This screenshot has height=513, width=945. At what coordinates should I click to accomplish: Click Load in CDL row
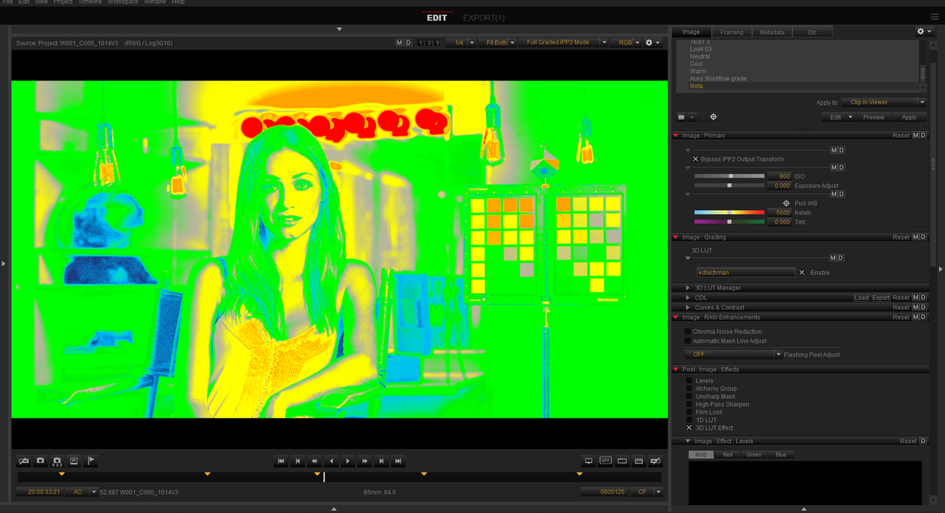(x=861, y=298)
